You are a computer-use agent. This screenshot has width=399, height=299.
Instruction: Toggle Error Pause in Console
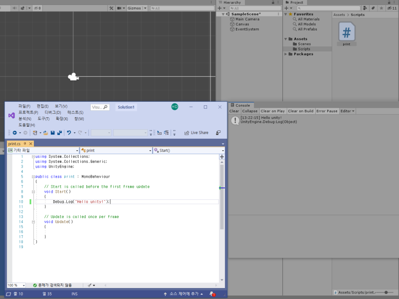(327, 111)
